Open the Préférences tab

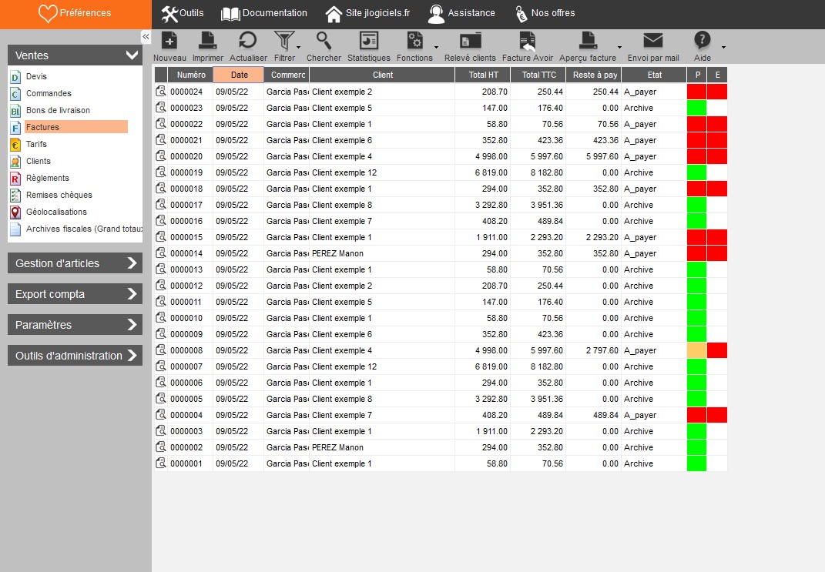pyautogui.click(x=75, y=14)
